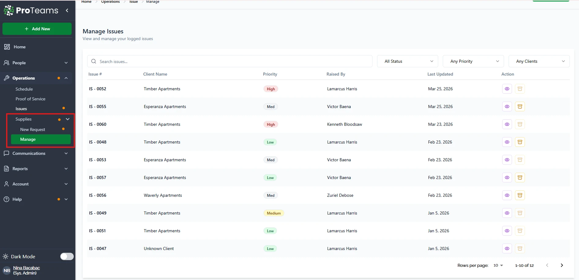Toggle the Dark Mode switch
Screen dimensions: 579x280
[67, 256]
